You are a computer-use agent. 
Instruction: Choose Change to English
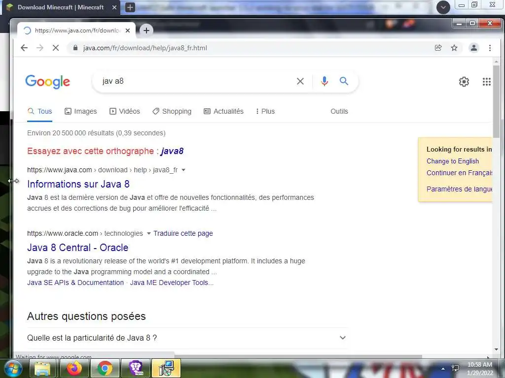(x=453, y=161)
